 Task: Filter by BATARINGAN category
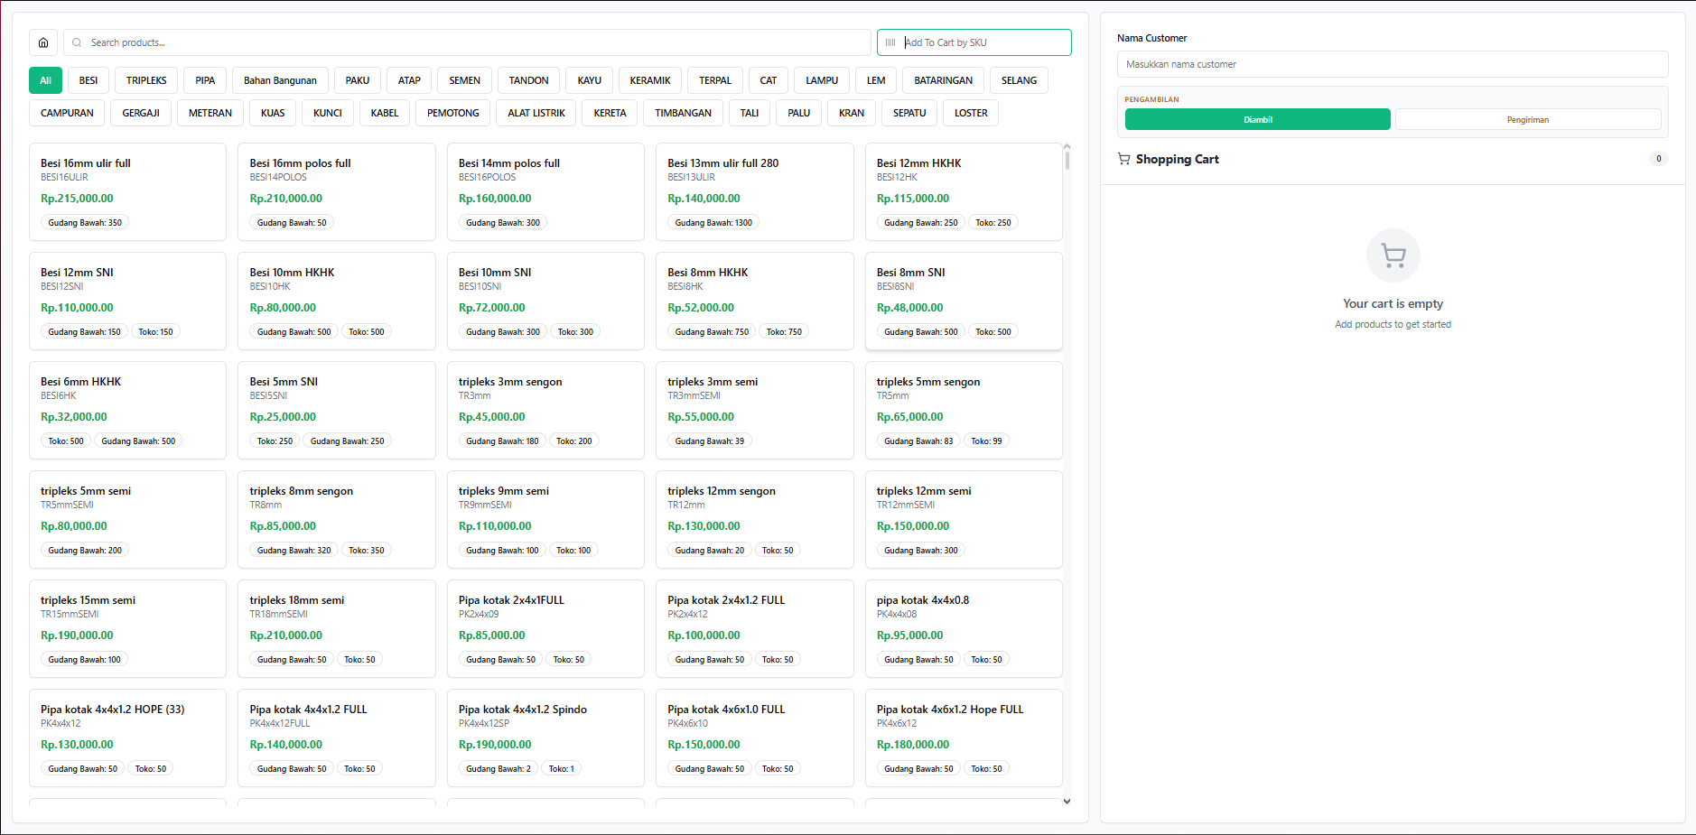944,80
